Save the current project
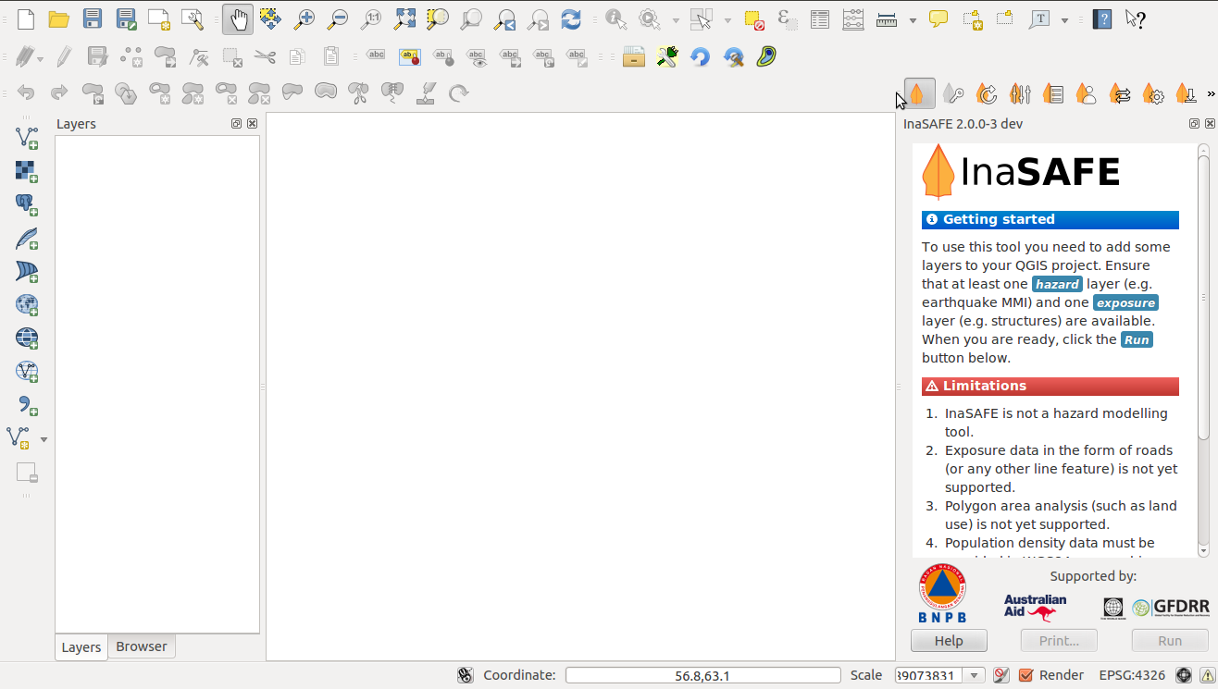 [93, 18]
